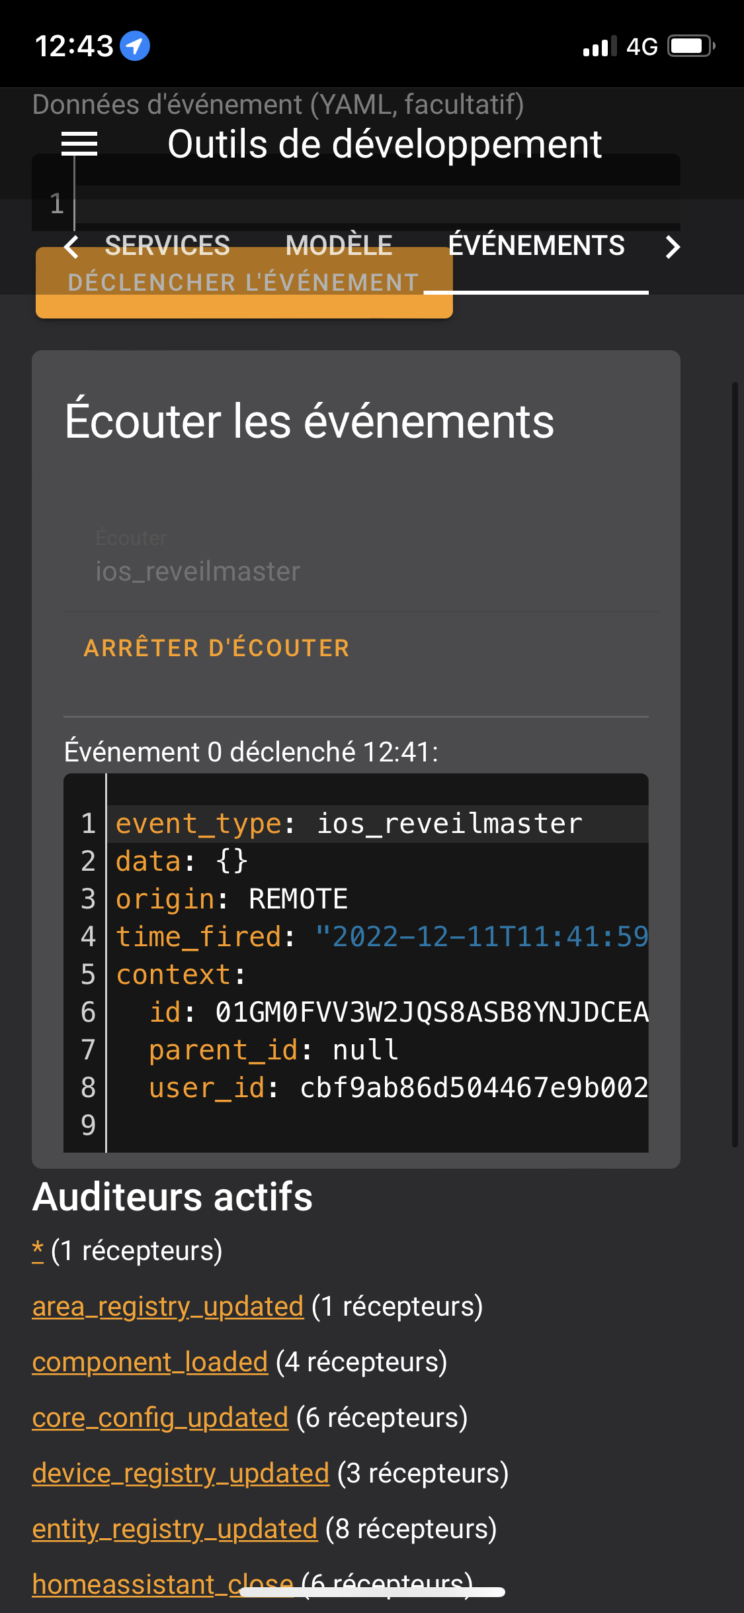The image size is (744, 1613).
Task: Switch to the MODÈLE tab
Action: (339, 246)
